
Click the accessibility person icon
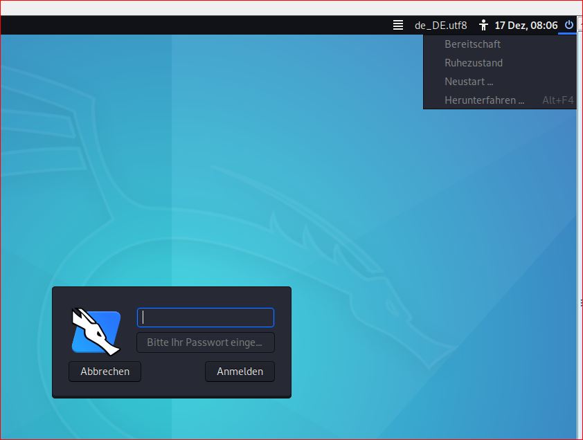483,25
